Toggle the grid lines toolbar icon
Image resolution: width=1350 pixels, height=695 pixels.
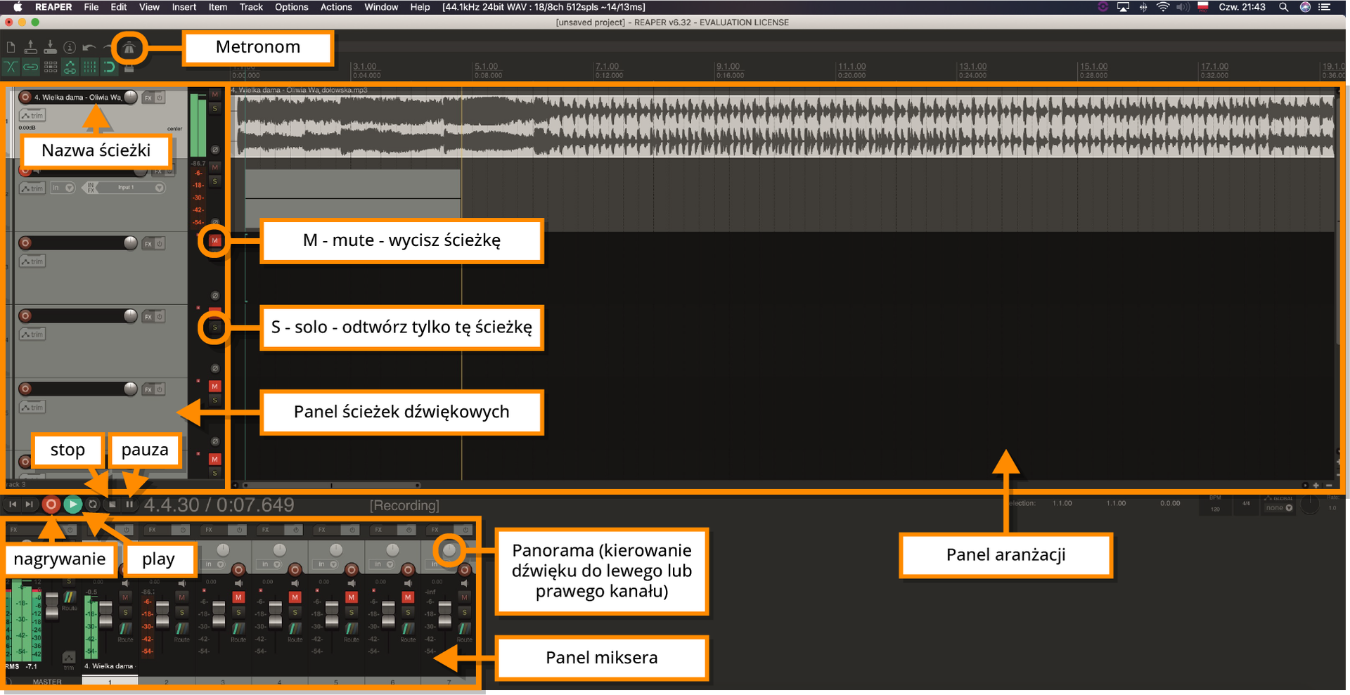pyautogui.click(x=89, y=67)
